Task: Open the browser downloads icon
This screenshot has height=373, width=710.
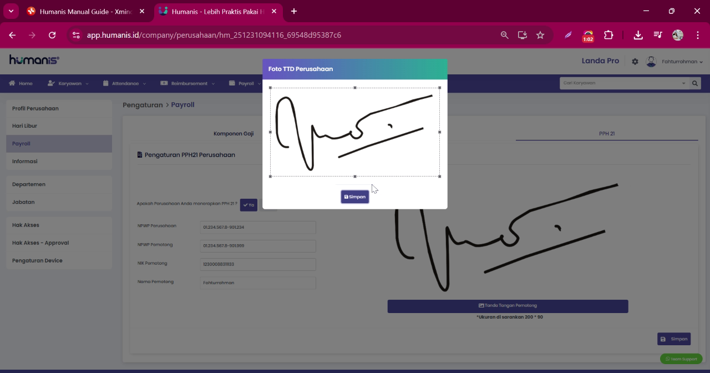Action: [x=638, y=35]
